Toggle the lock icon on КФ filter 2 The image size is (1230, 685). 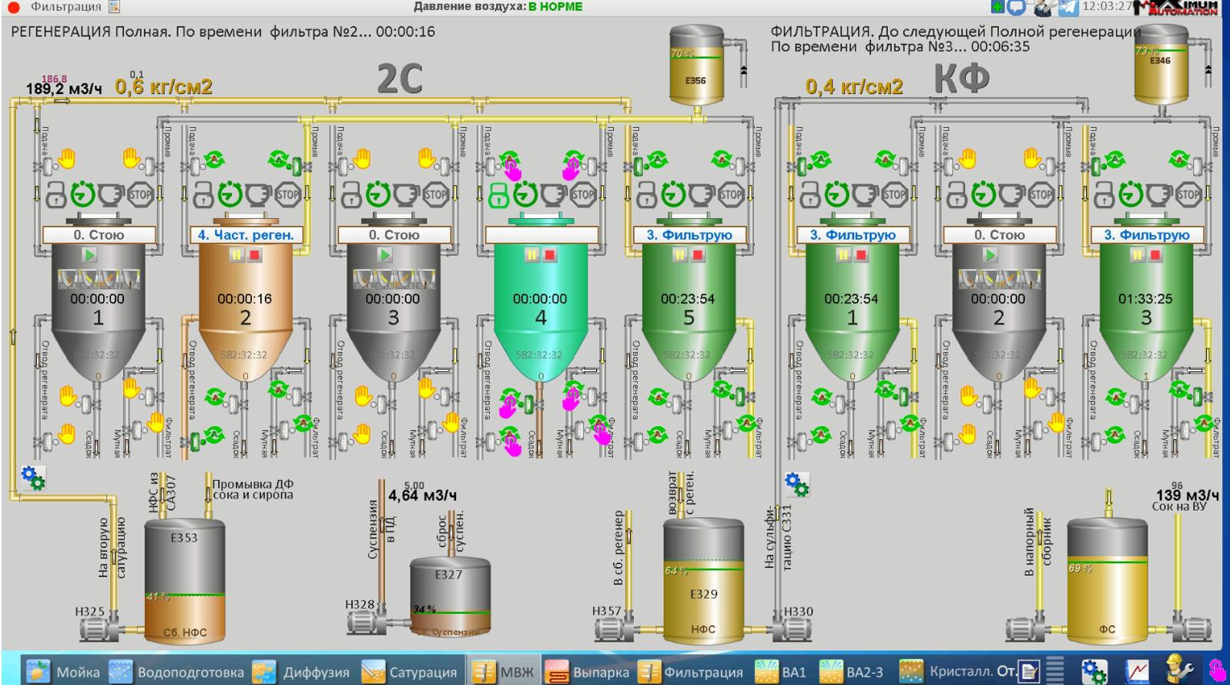tap(957, 195)
